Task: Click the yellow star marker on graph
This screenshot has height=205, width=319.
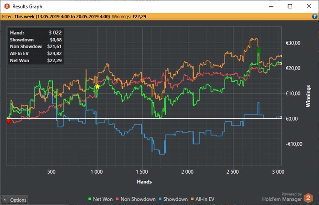Action: point(98,87)
